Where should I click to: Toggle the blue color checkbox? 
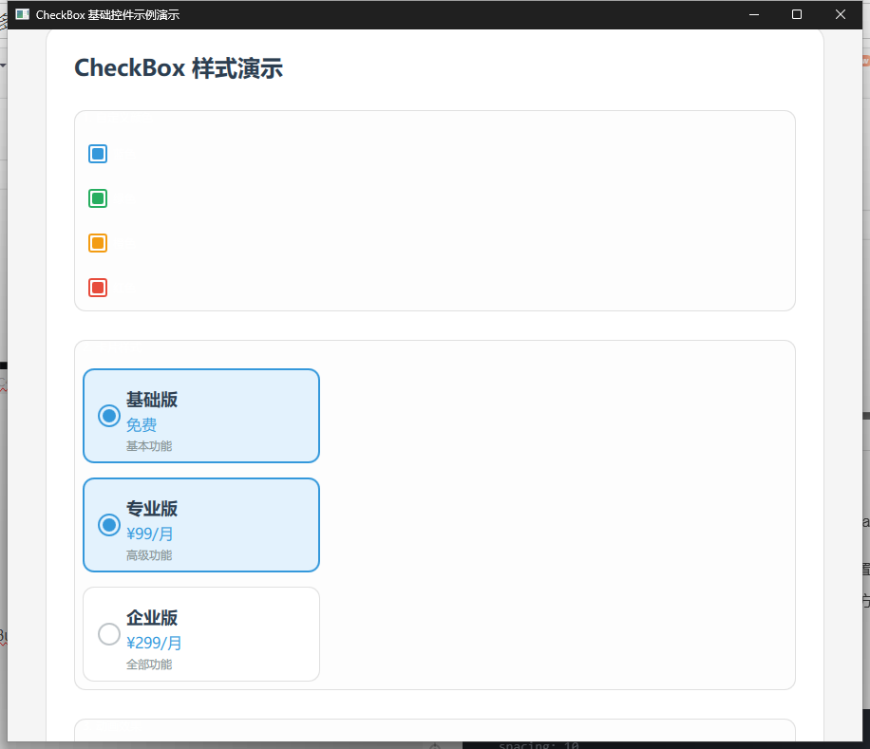(x=98, y=153)
